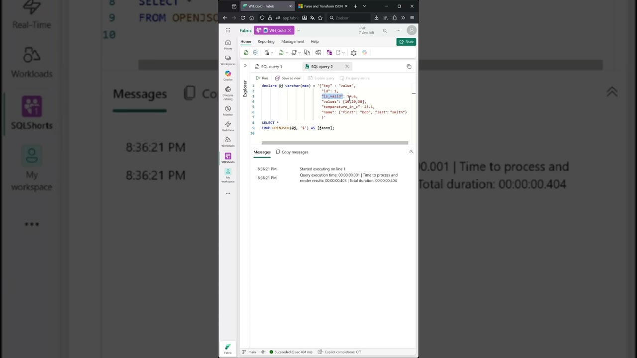Click the purple database toolbar icon
637x358 pixels.
329,53
